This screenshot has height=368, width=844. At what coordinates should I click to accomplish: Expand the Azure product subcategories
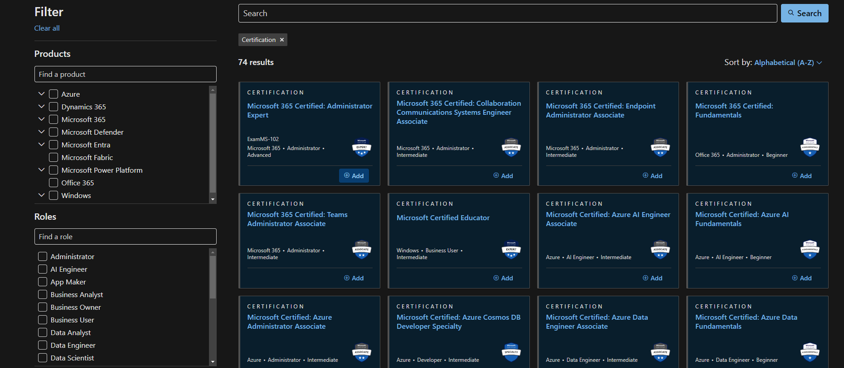pos(41,94)
